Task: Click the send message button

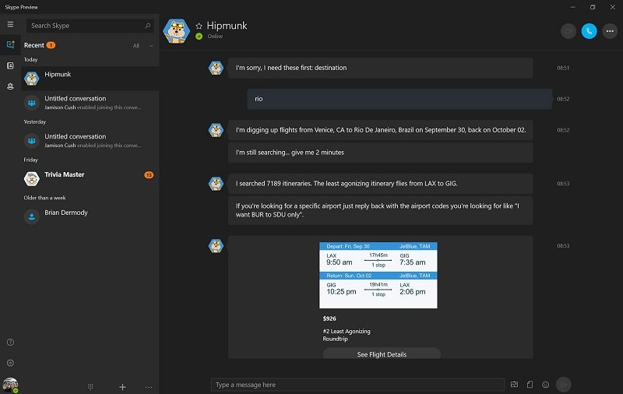Action: click(x=563, y=384)
